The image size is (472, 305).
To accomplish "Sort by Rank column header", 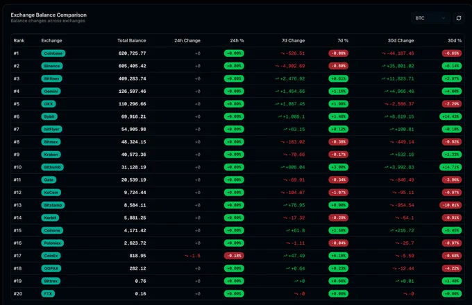I will 19,41.
